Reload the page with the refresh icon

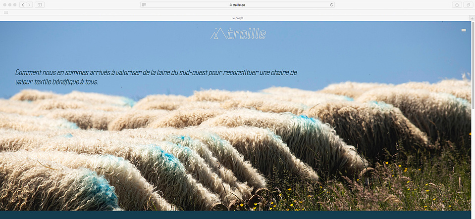pyautogui.click(x=332, y=5)
